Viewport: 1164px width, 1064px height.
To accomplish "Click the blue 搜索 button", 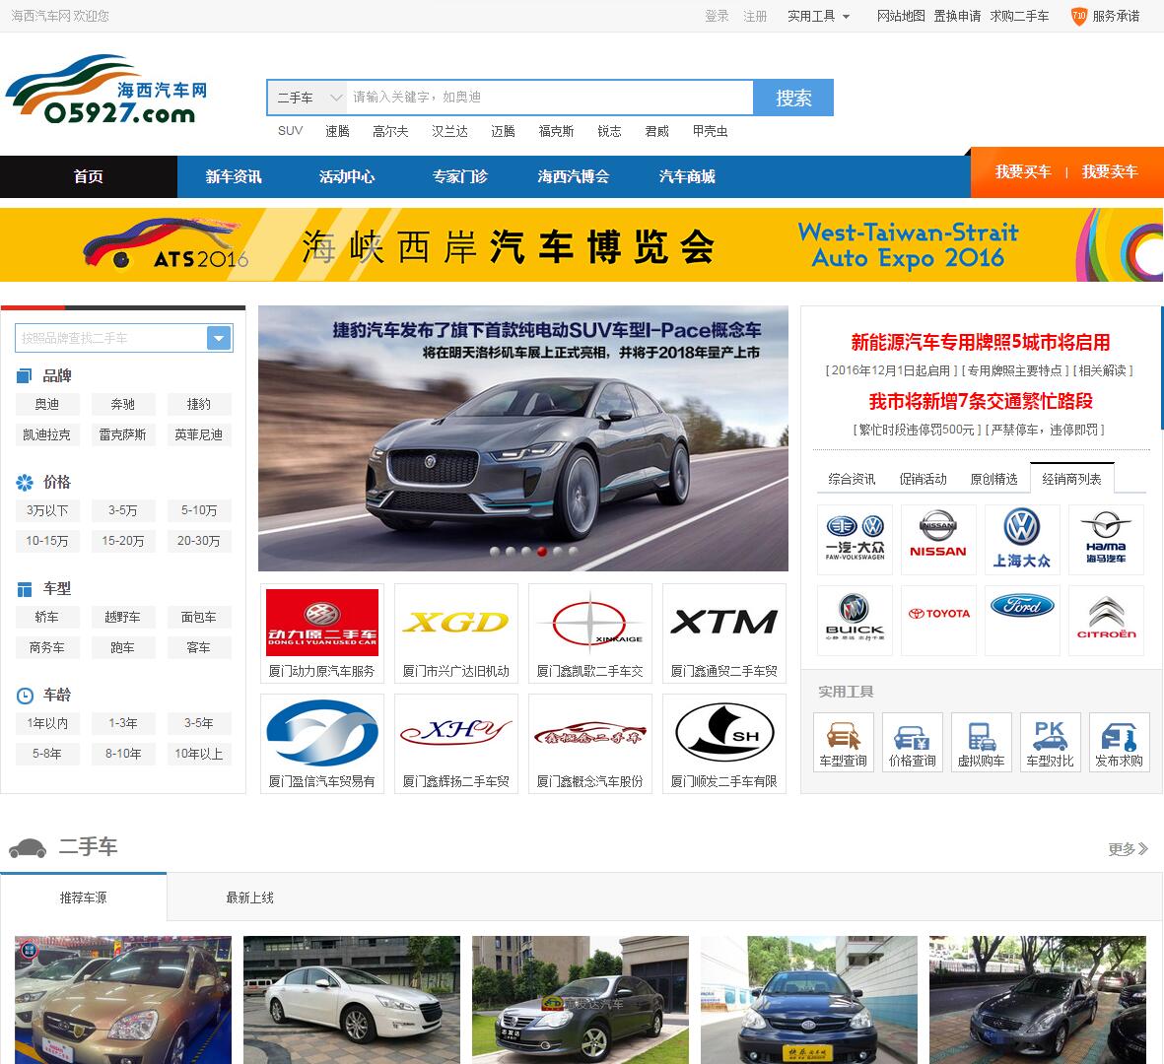I will [793, 98].
